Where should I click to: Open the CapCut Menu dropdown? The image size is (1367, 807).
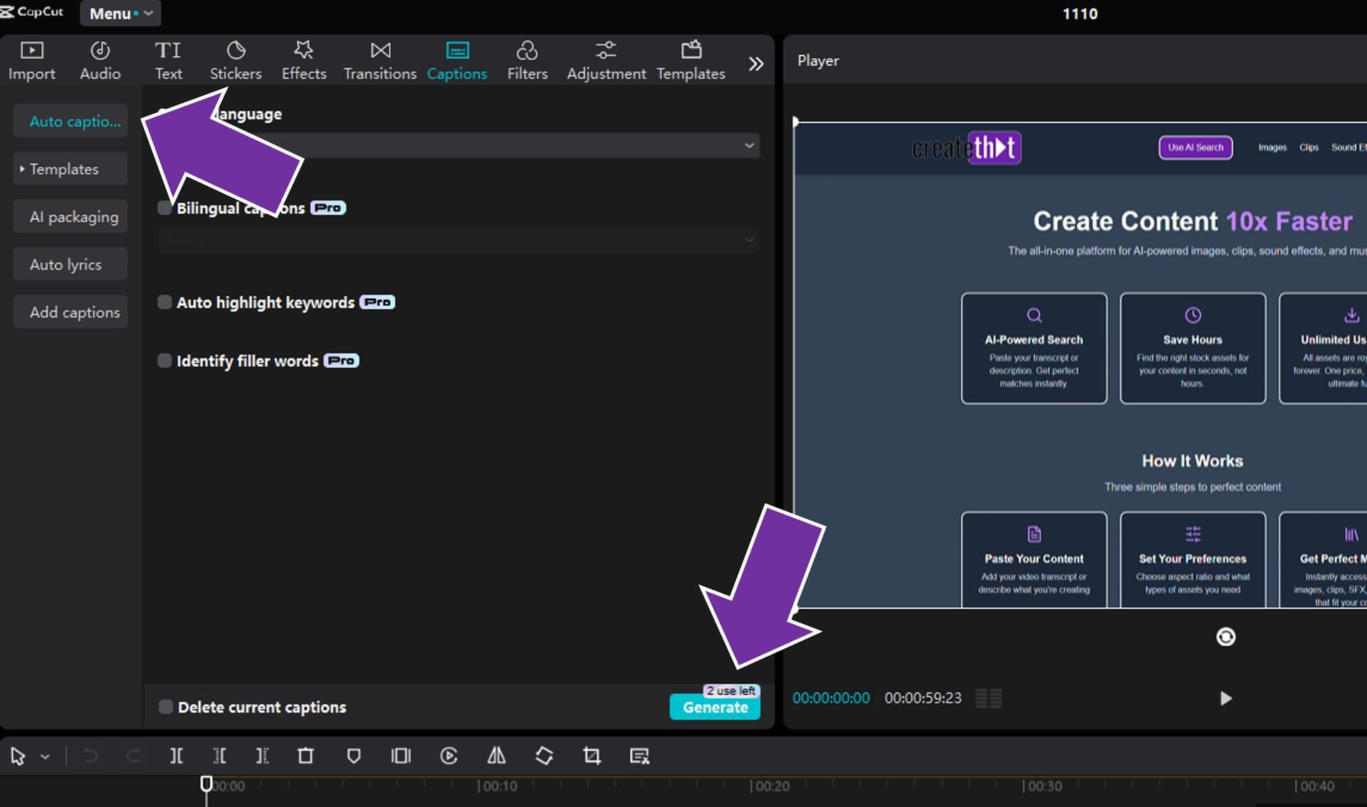pyautogui.click(x=120, y=14)
